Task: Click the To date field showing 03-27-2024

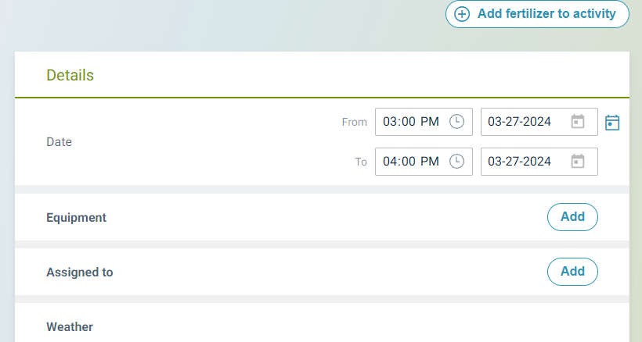Action: (x=520, y=162)
